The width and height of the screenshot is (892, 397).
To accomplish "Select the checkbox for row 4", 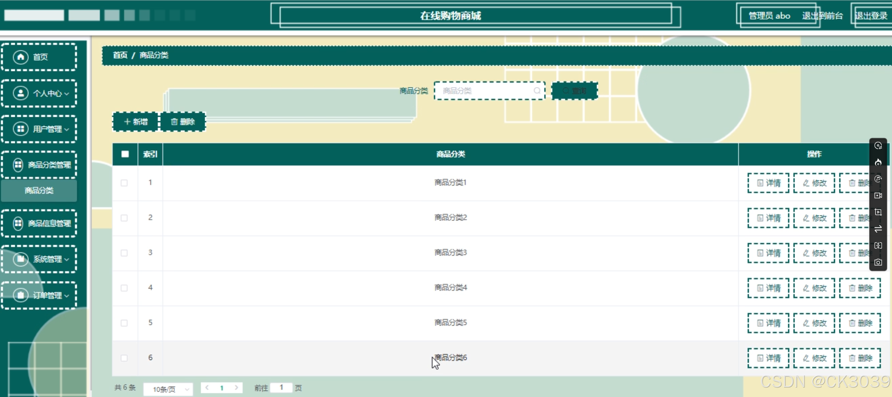I will coord(124,288).
